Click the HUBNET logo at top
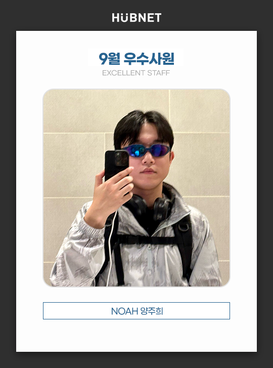 point(136,18)
